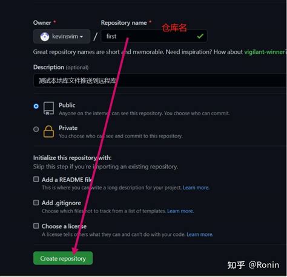The image size is (287, 277).
Task: Click the green checkmark in name field
Action: (200, 36)
